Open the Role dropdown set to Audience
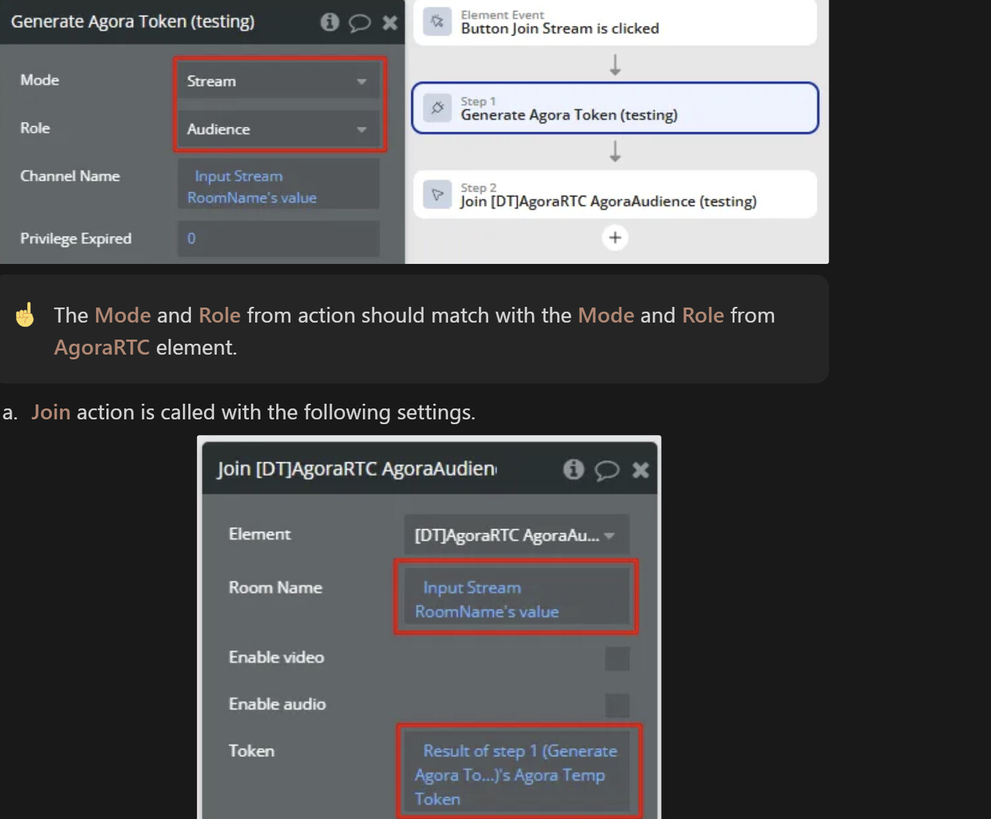 point(278,129)
